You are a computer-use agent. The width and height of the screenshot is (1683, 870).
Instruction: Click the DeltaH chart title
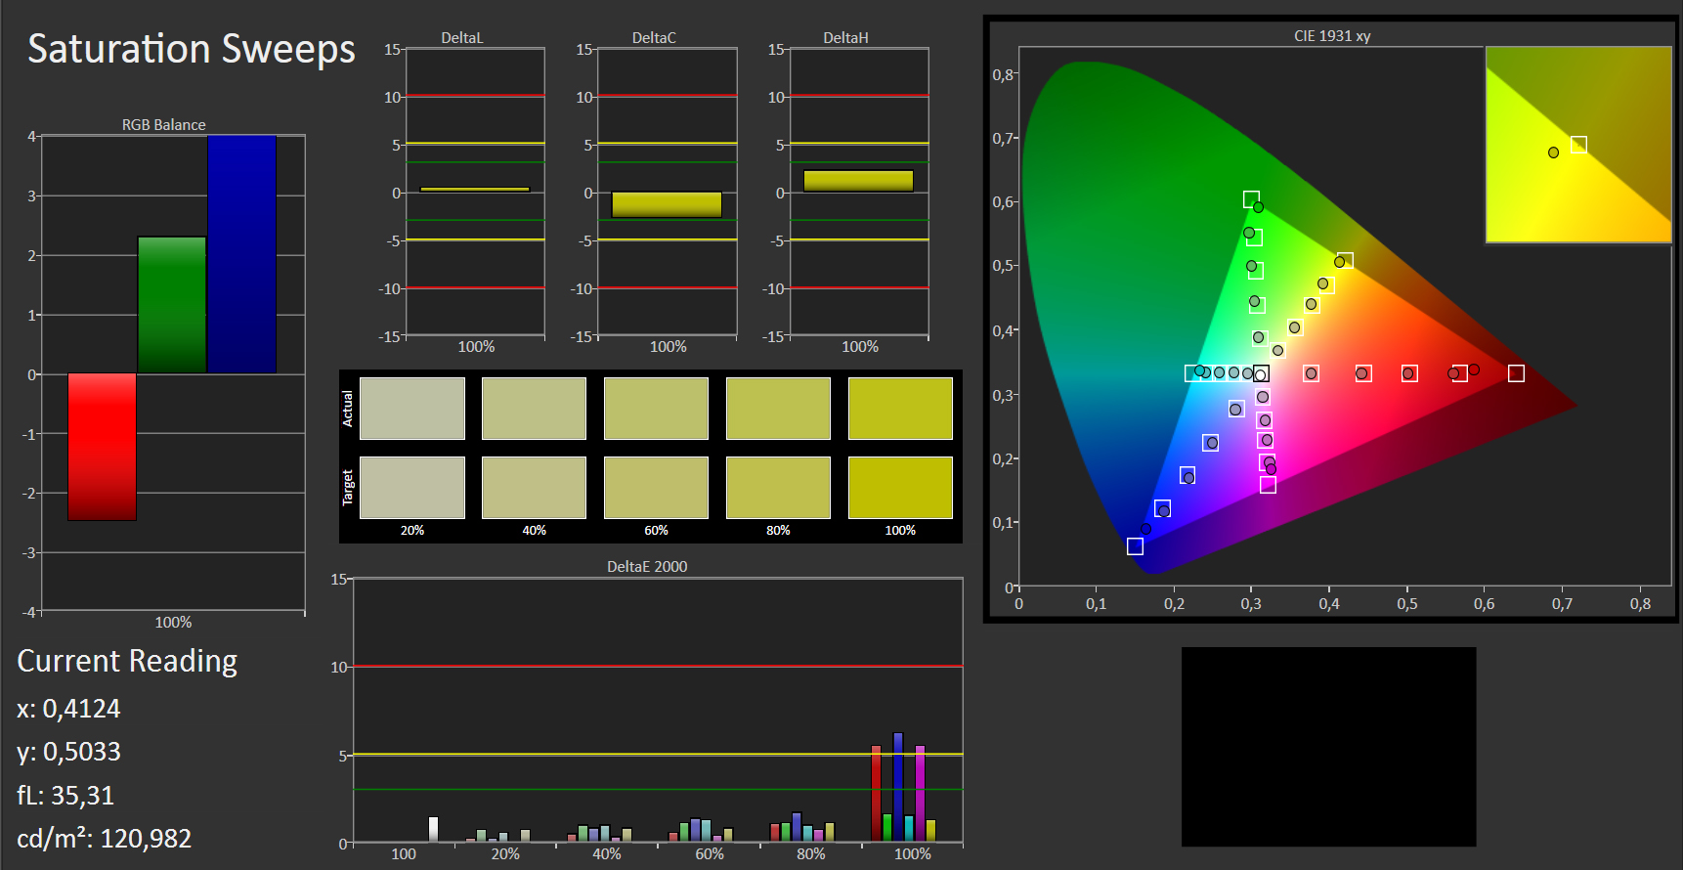point(845,38)
